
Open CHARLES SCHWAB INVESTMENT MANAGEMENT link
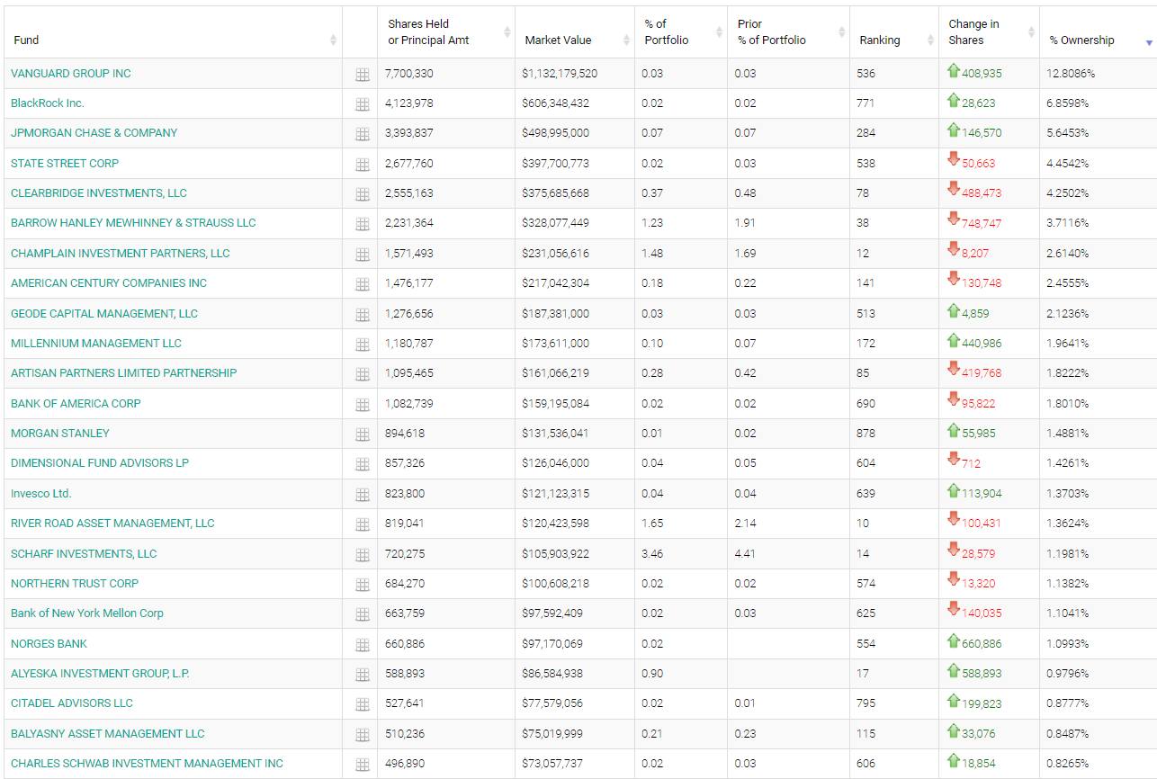coord(147,764)
